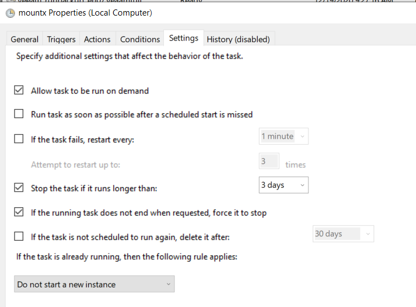Uncheck 'Stop the task if it runs longer than'
This screenshot has height=307, width=416.
19,188
